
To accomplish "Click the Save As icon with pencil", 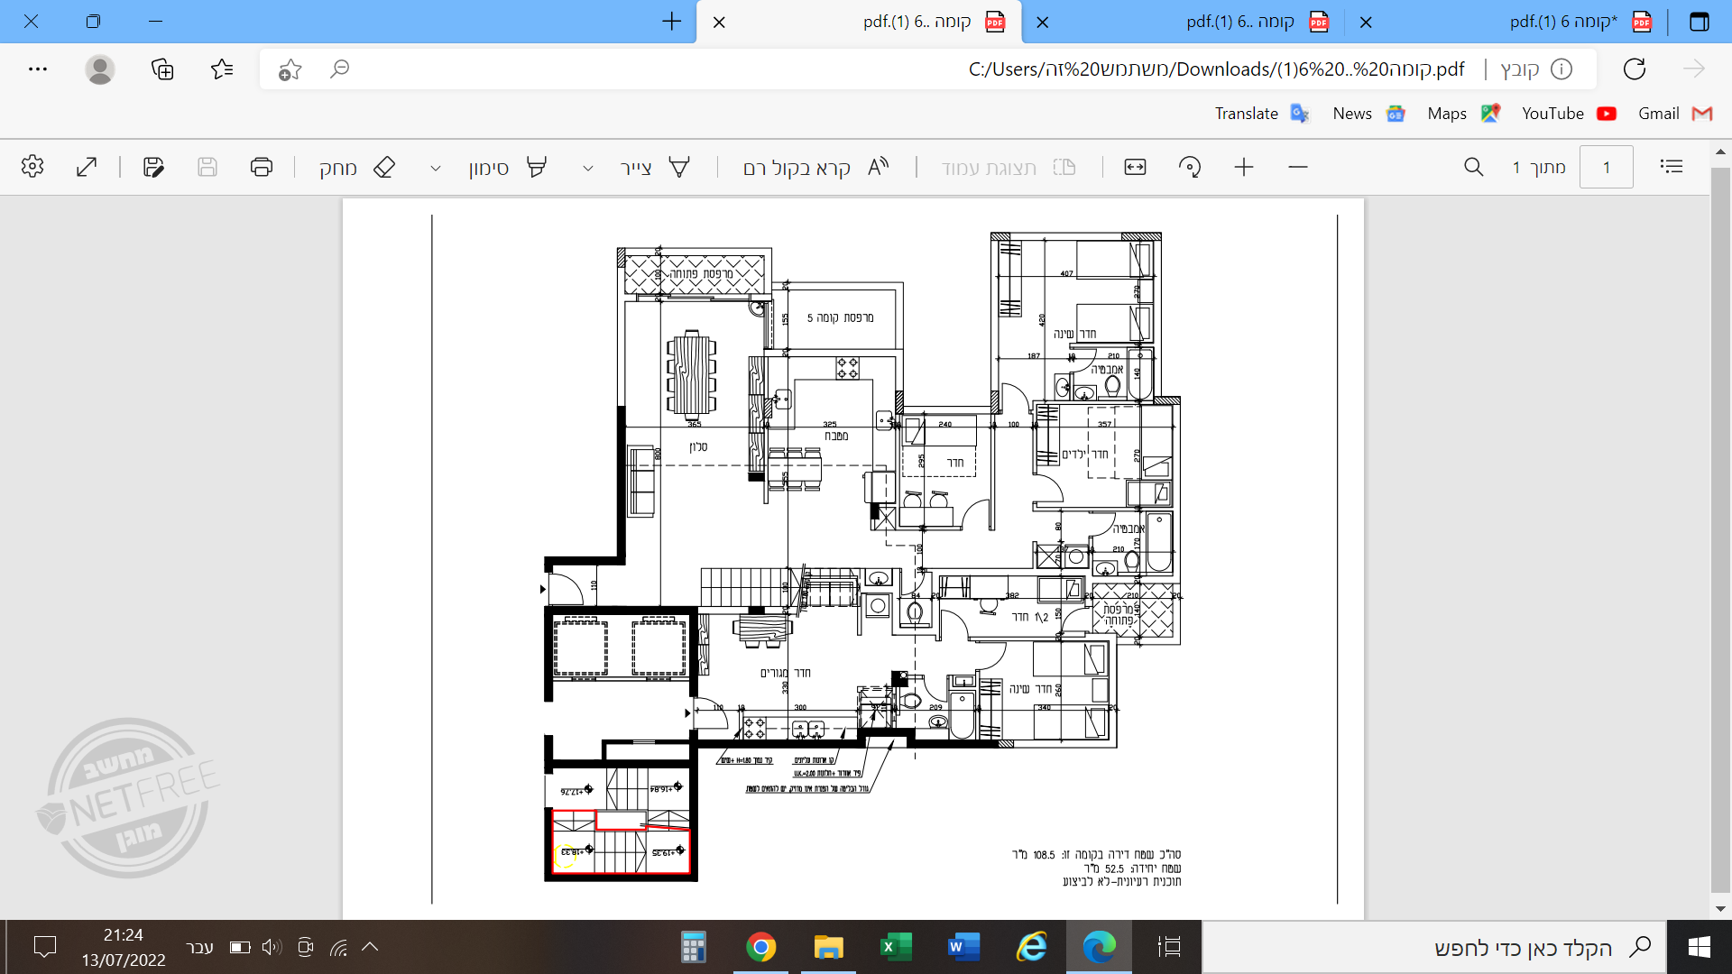I will [153, 167].
